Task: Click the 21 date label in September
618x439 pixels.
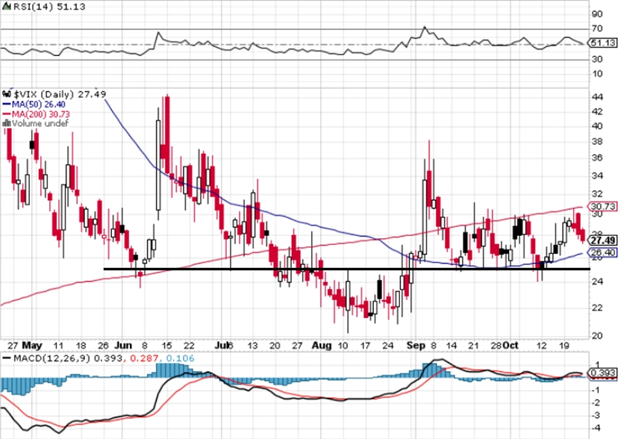Action: [473, 346]
